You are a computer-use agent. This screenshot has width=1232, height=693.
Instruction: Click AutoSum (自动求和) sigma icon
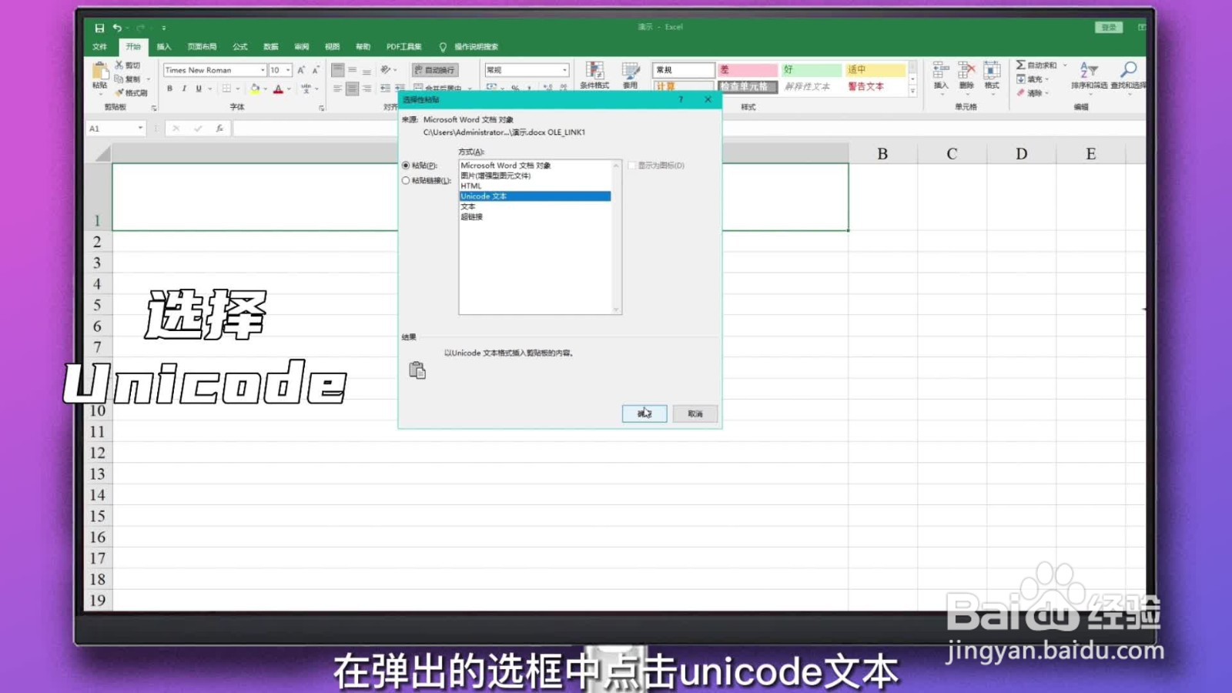click(x=1020, y=65)
